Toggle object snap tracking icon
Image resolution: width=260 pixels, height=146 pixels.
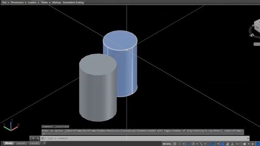pos(210,144)
